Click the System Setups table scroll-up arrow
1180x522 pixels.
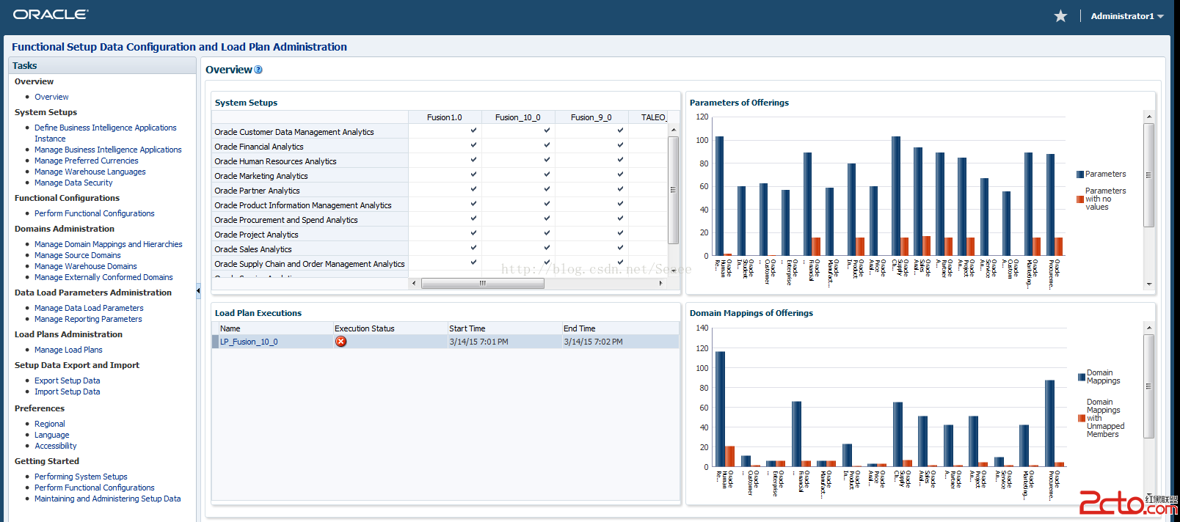click(x=674, y=130)
